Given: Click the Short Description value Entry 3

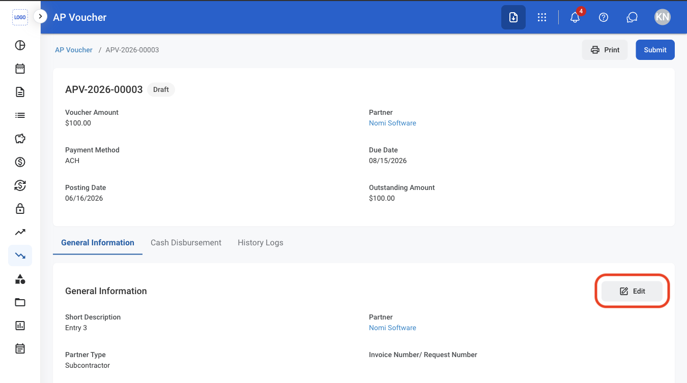Looking at the screenshot, I should [x=76, y=328].
